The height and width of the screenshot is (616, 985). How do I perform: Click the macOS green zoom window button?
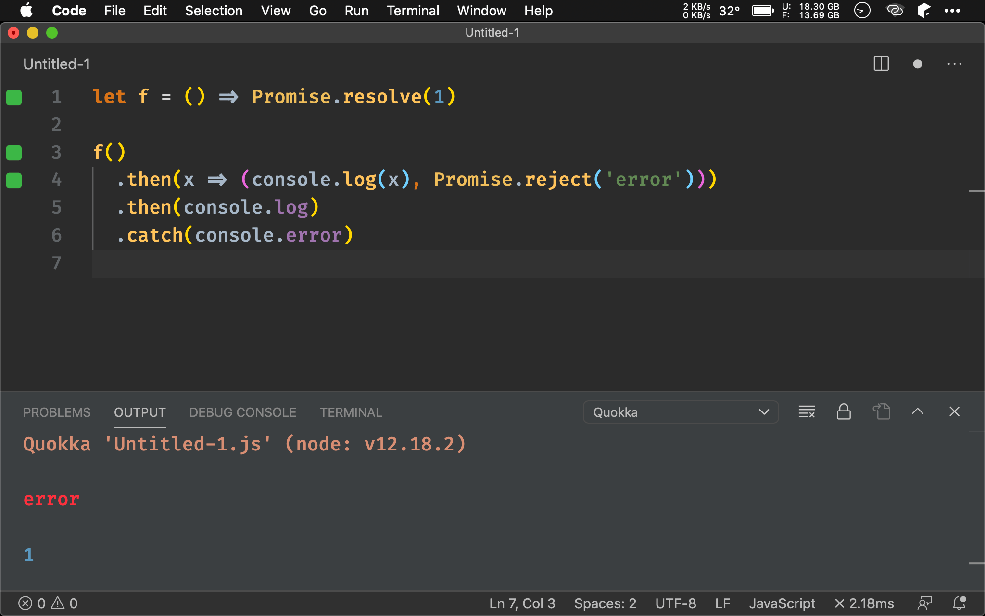pos(52,33)
